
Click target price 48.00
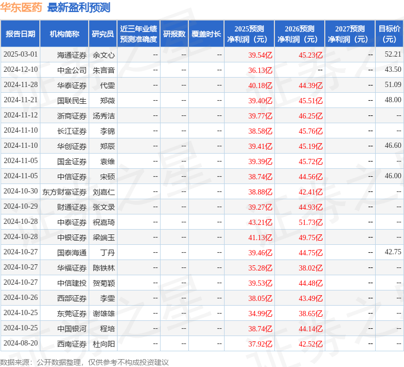click(393, 100)
